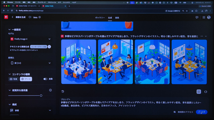Go back using the arrow beside 画像を生成
The height and width of the screenshot is (120, 214).
coord(12,17)
